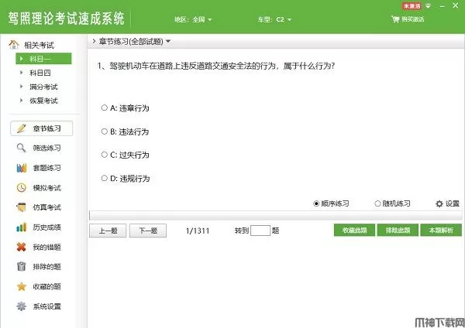Click the pencil icon for 章节练习
Screen dimensions: 465x328
point(22,128)
